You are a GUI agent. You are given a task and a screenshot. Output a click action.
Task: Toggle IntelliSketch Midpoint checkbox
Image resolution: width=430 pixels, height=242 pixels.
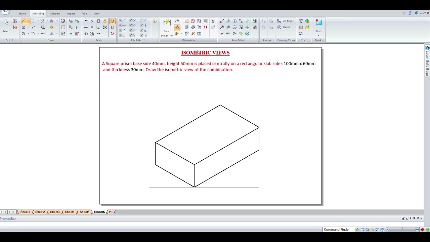point(120,25)
